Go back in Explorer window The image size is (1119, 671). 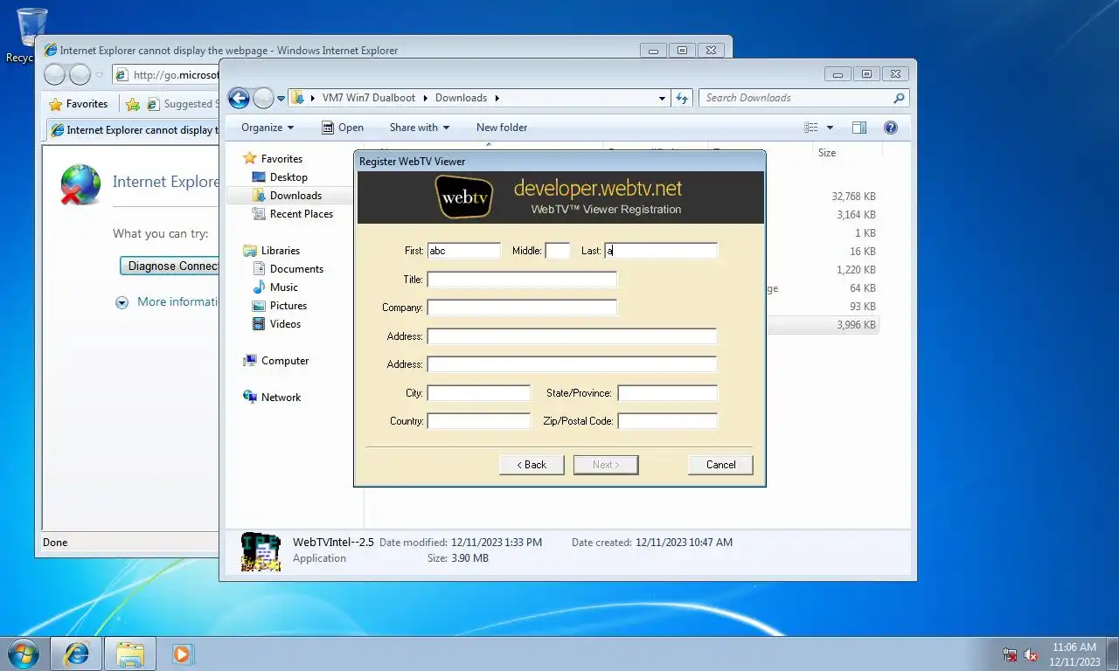(x=239, y=98)
